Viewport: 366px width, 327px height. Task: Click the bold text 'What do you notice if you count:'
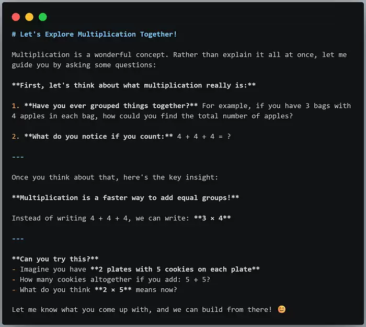click(98, 137)
